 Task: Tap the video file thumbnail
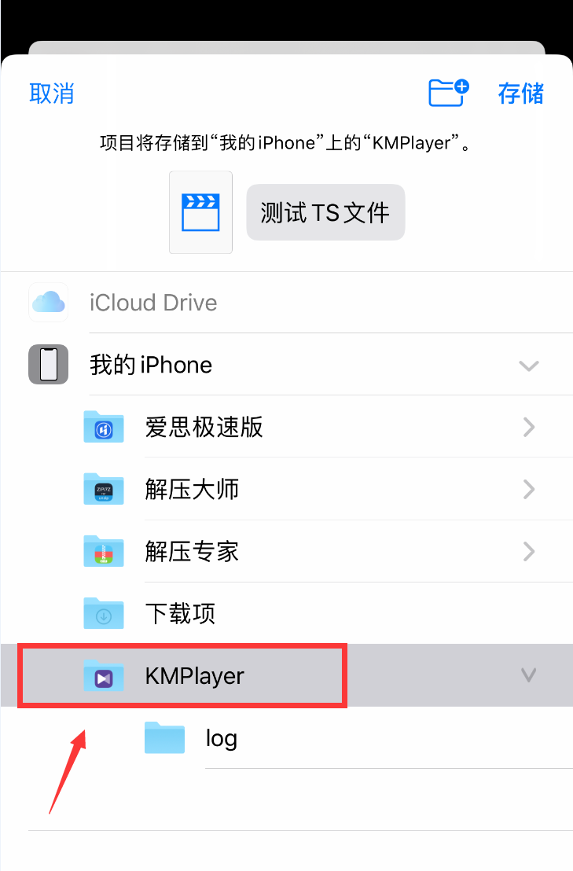[200, 212]
